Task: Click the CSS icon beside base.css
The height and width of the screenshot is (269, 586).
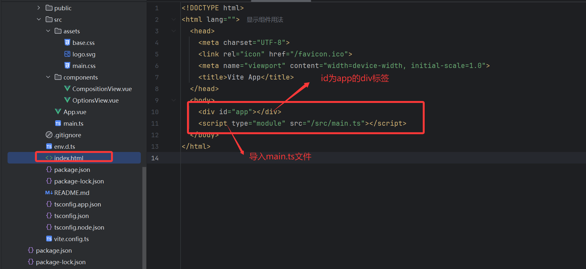Action: click(x=67, y=42)
